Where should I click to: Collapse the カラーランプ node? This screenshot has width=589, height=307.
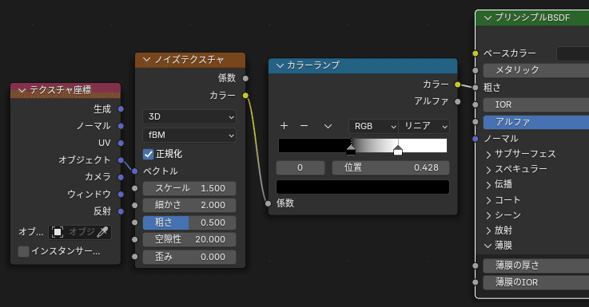[280, 65]
